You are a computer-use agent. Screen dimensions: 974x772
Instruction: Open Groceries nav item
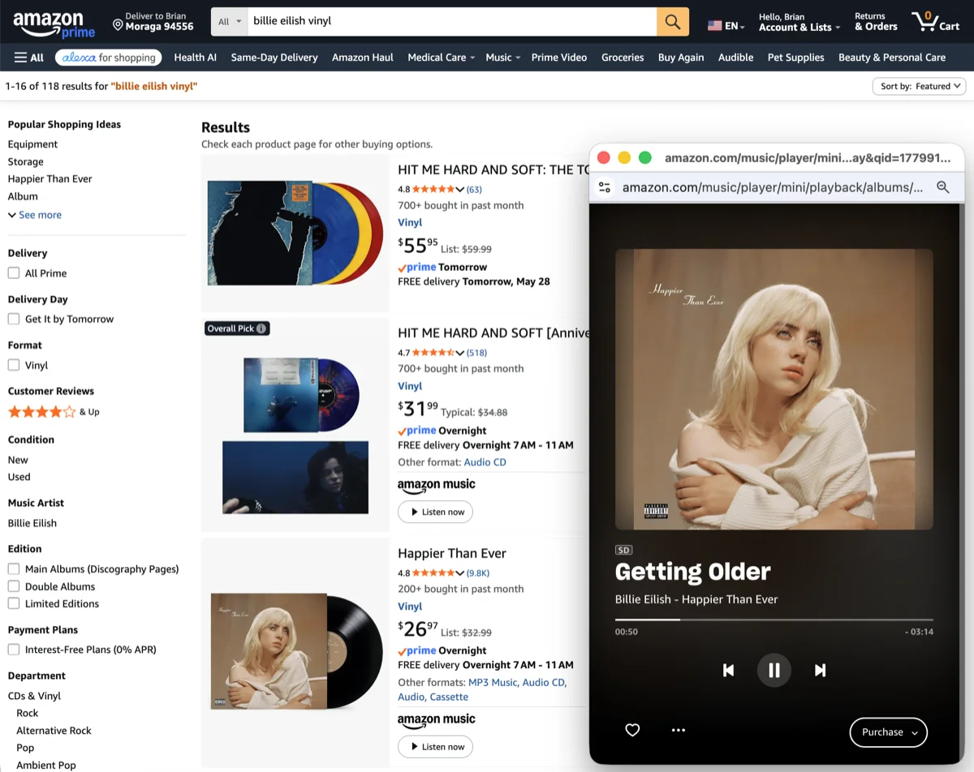(x=623, y=58)
